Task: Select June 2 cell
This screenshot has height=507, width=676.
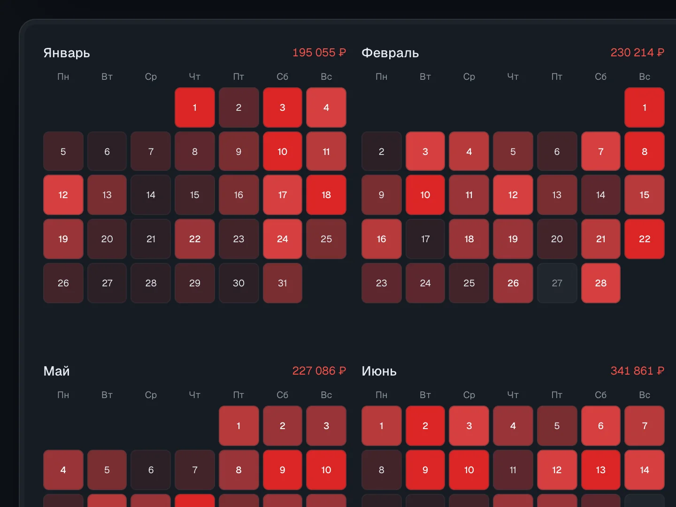Action: point(425,426)
